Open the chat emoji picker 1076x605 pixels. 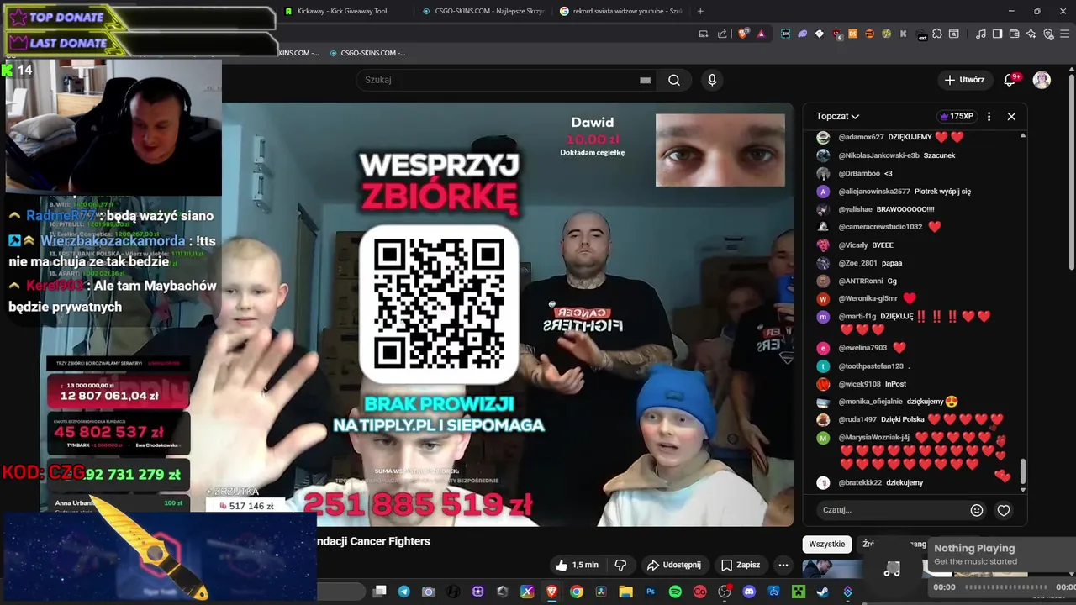click(x=977, y=510)
